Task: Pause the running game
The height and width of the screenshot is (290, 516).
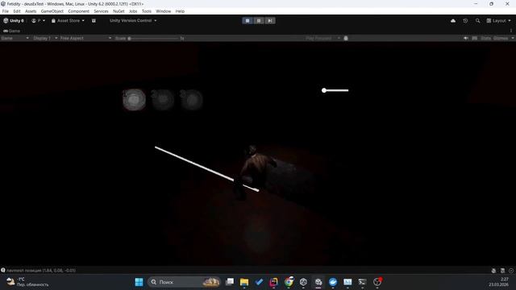Action: tap(259, 21)
